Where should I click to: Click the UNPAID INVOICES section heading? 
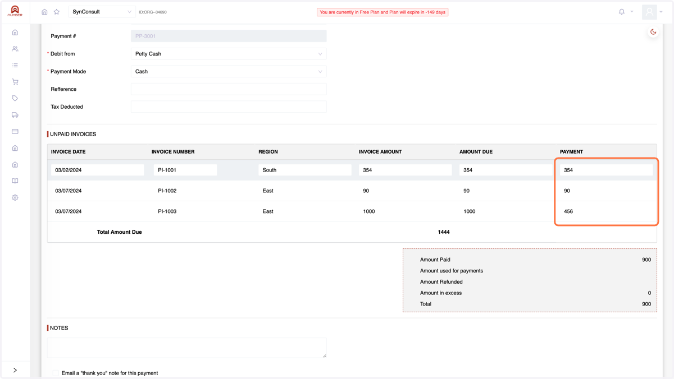(x=73, y=134)
